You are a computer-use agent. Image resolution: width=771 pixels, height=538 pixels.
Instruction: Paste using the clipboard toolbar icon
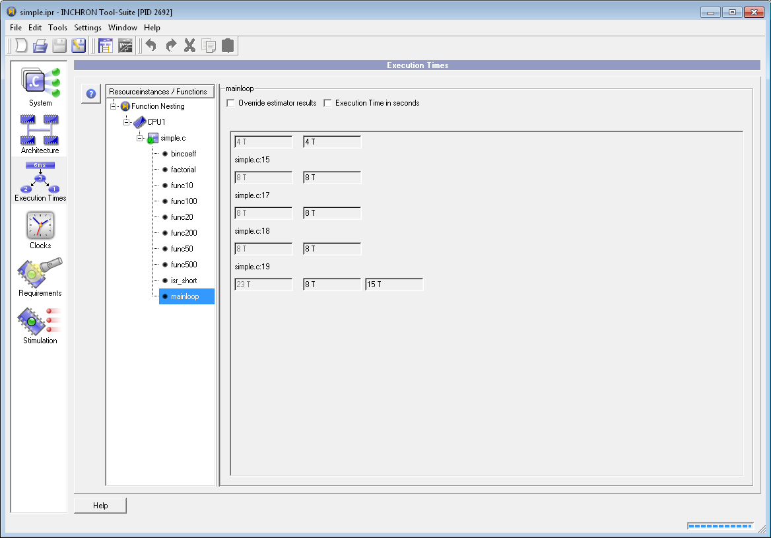228,46
